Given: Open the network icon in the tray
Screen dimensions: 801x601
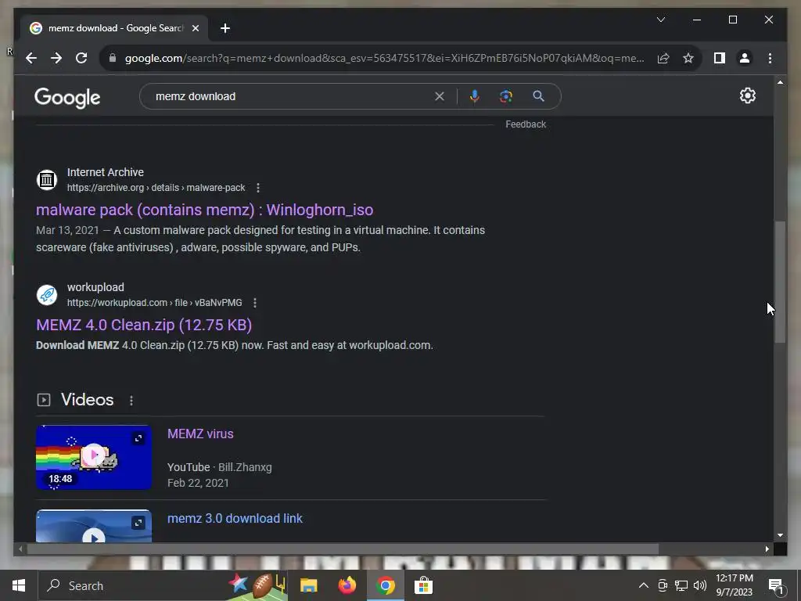Looking at the screenshot, I should click(681, 585).
